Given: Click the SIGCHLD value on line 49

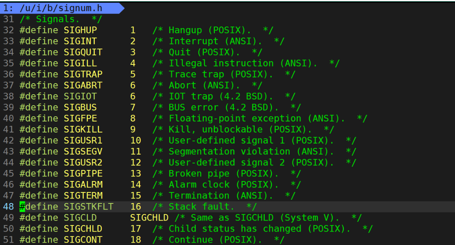Looking at the screenshot, I should click(149, 218).
